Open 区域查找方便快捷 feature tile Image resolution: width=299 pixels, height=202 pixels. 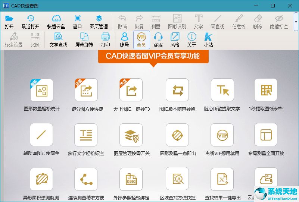click(177, 179)
